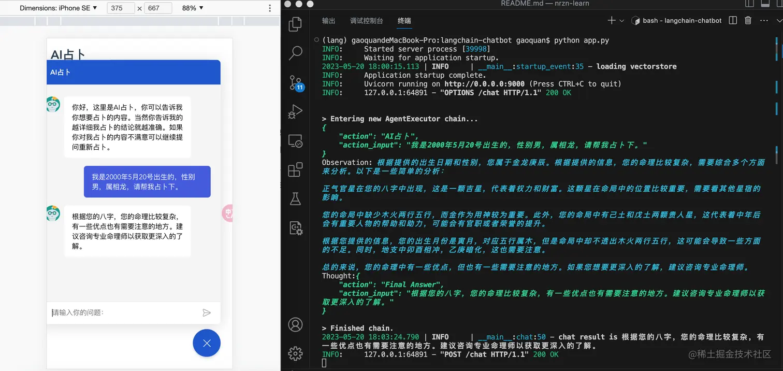Create a new terminal with plus icon
The width and height of the screenshot is (783, 371).
click(x=611, y=20)
